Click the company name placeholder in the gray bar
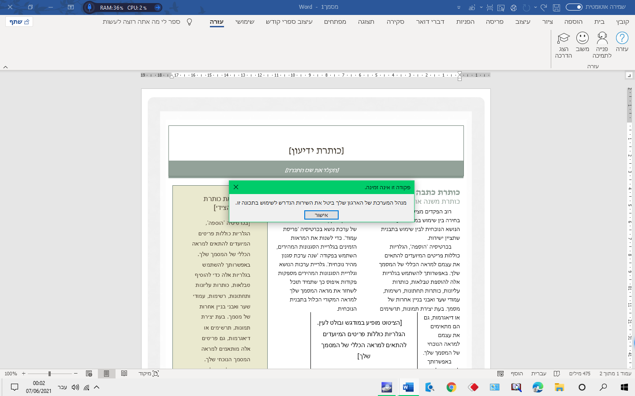This screenshot has width=635, height=396. pos(312,170)
